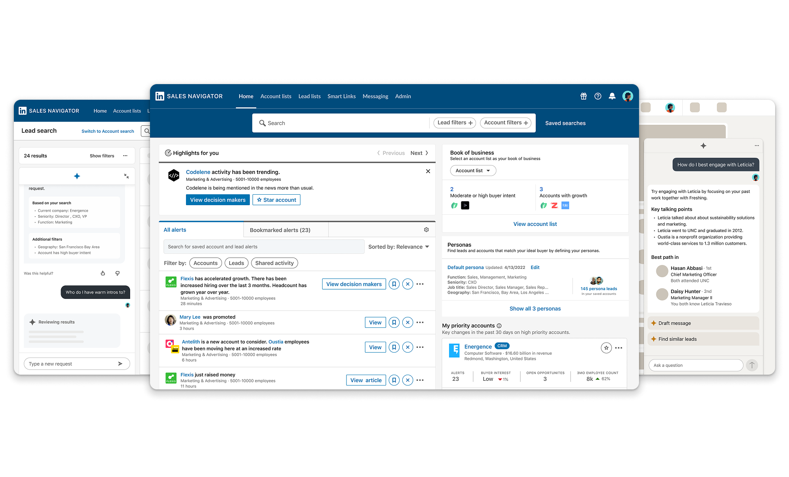Open the notifications bell
Image resolution: width=789 pixels, height=477 pixels.
click(x=612, y=96)
